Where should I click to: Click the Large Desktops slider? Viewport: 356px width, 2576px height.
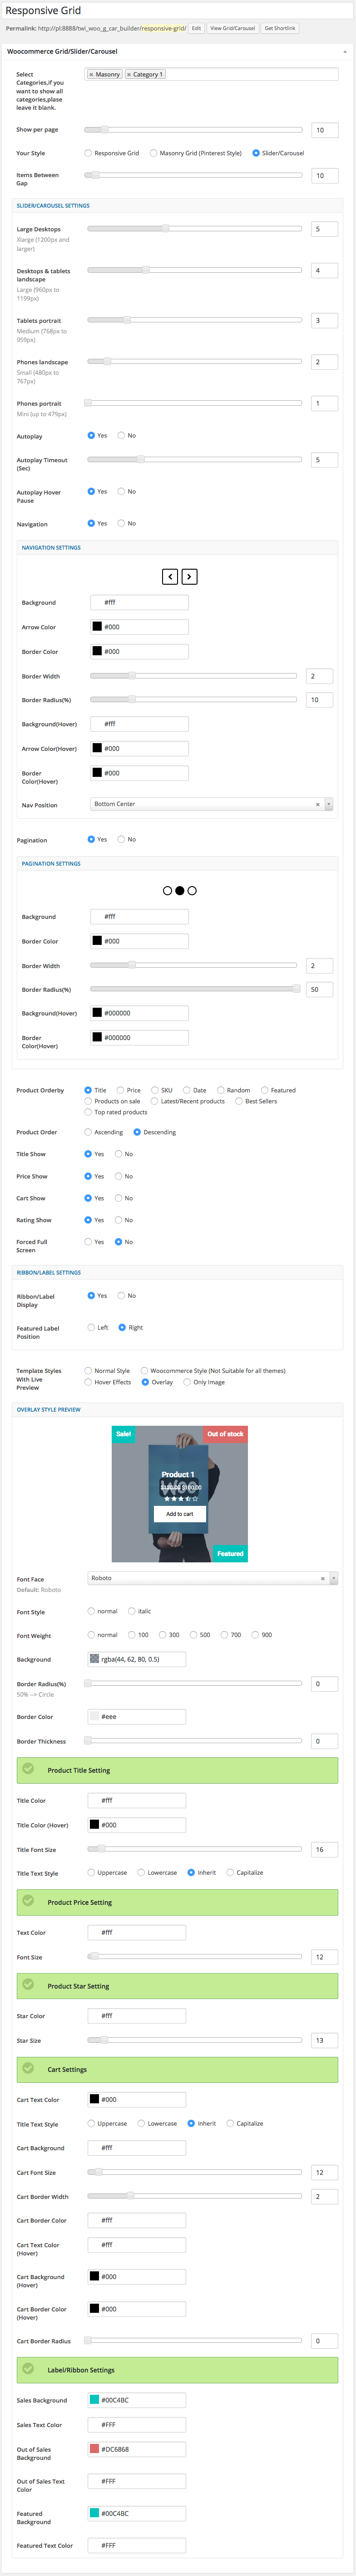pos(194,228)
